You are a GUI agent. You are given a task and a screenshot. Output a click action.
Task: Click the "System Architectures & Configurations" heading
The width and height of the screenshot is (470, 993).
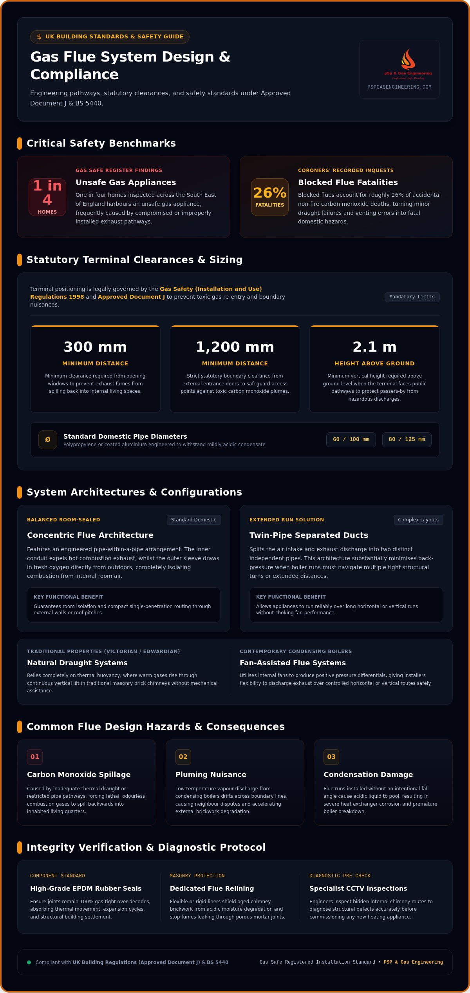pyautogui.click(x=134, y=492)
